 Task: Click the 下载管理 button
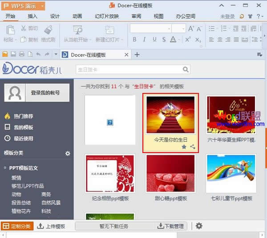170,226
